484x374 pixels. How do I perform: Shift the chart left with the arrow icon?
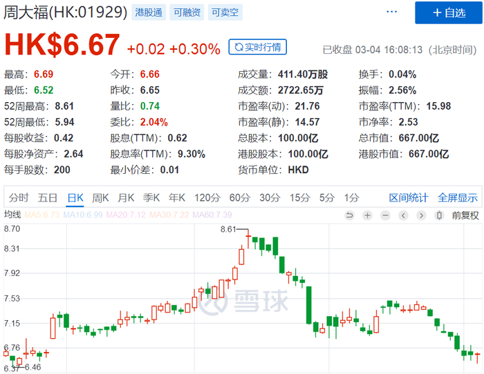tap(403, 215)
